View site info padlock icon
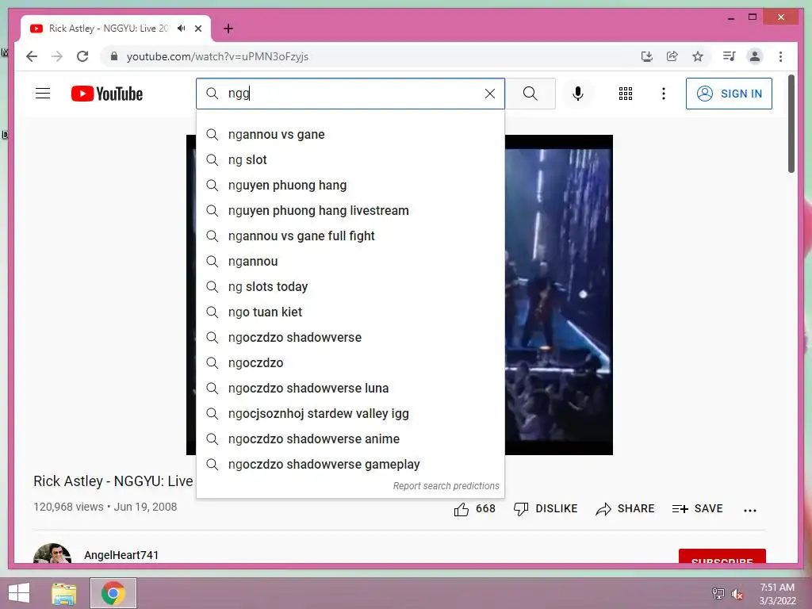The height and width of the screenshot is (609, 812). pos(114,56)
